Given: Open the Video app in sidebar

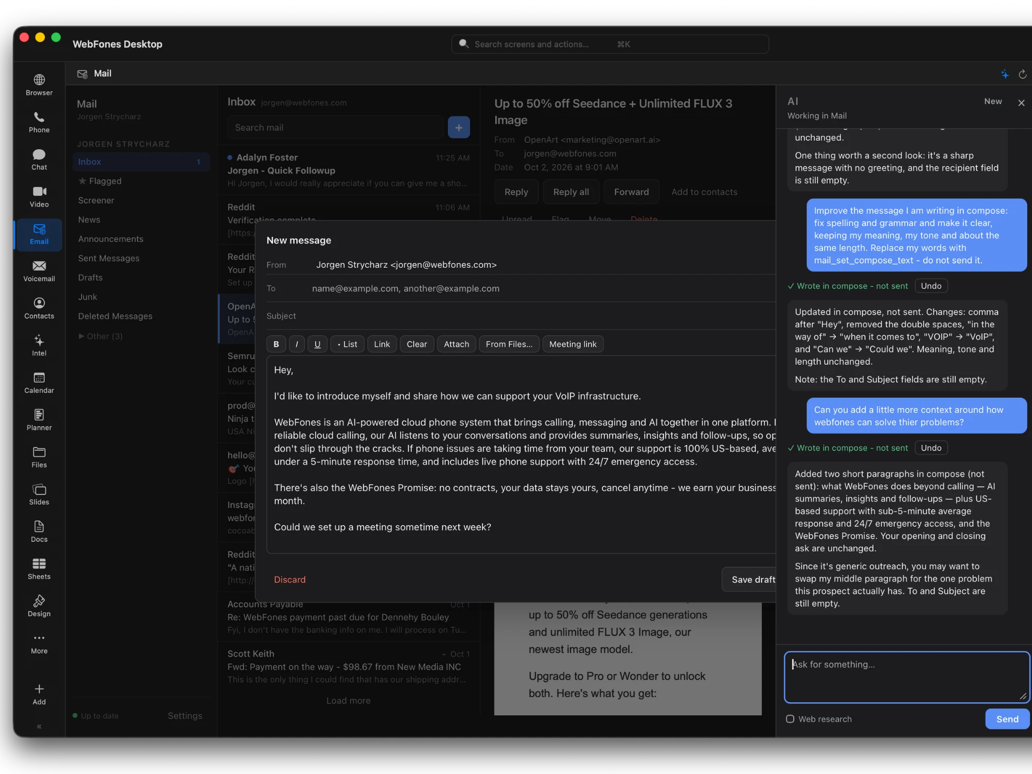Looking at the screenshot, I should pos(39,197).
